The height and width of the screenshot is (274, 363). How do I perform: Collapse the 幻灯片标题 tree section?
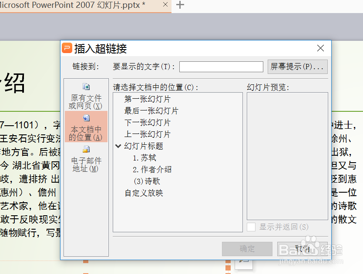pos(118,146)
